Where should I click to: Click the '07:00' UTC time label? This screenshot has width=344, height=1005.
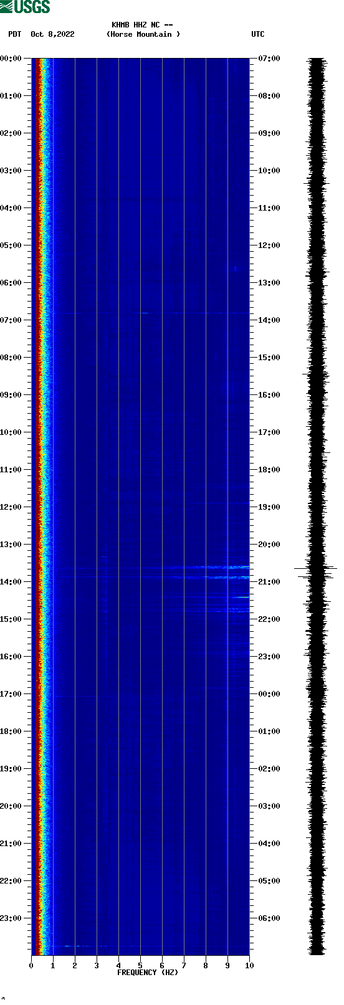[x=269, y=59]
